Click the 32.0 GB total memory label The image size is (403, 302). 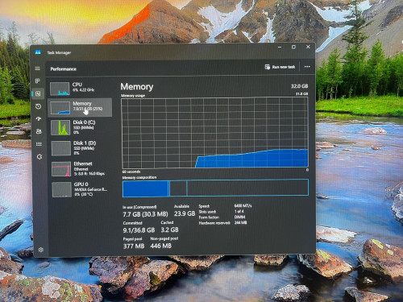(299, 86)
